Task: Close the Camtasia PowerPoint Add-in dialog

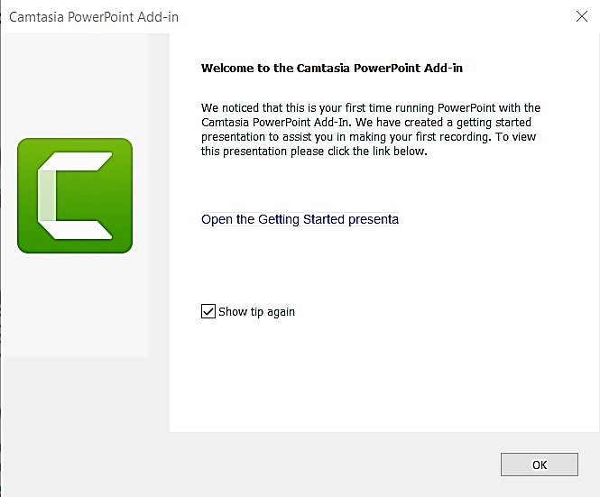Action: [x=582, y=16]
